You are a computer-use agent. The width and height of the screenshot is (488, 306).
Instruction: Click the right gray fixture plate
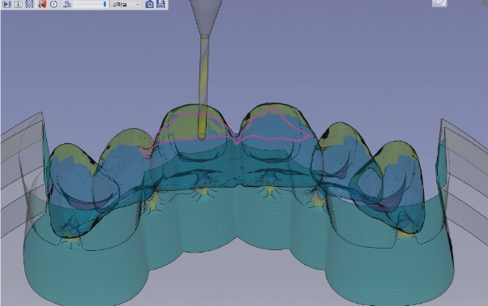click(464, 177)
